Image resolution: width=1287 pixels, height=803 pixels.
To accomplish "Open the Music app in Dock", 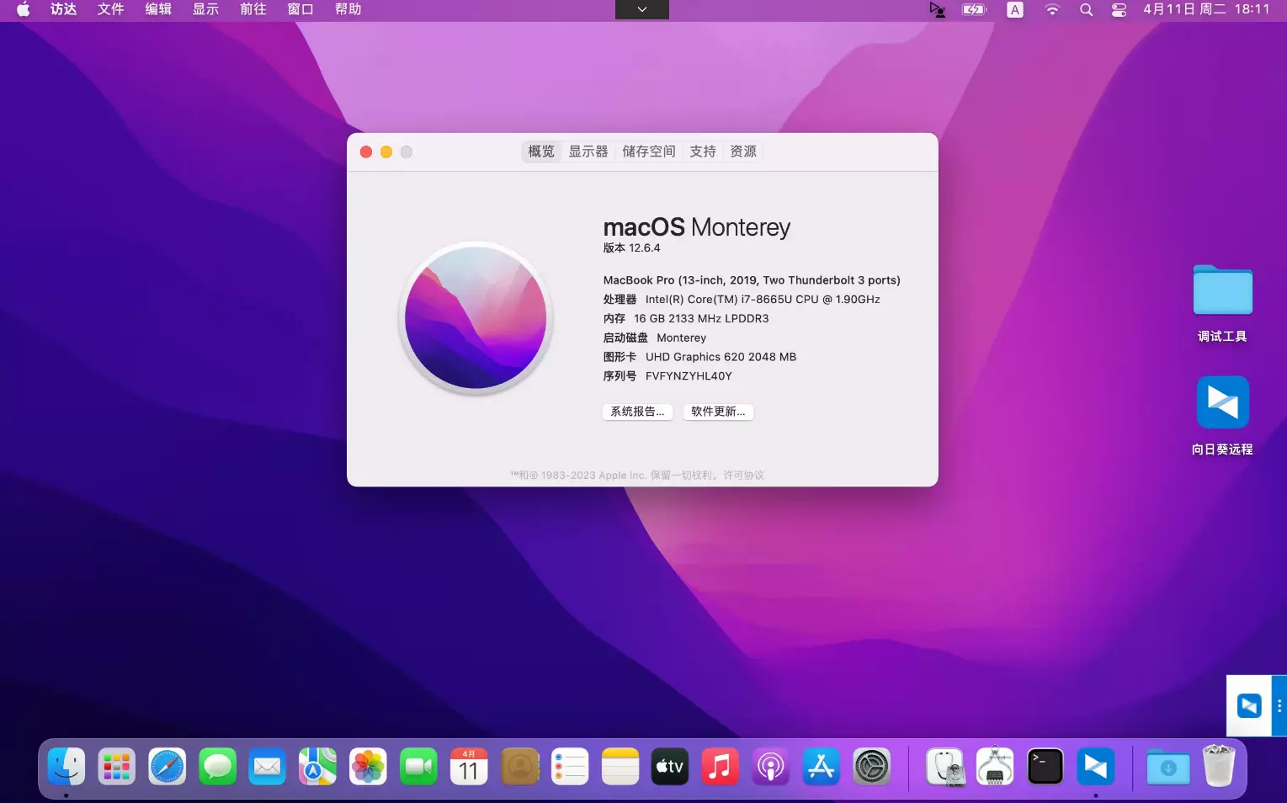I will tap(720, 767).
